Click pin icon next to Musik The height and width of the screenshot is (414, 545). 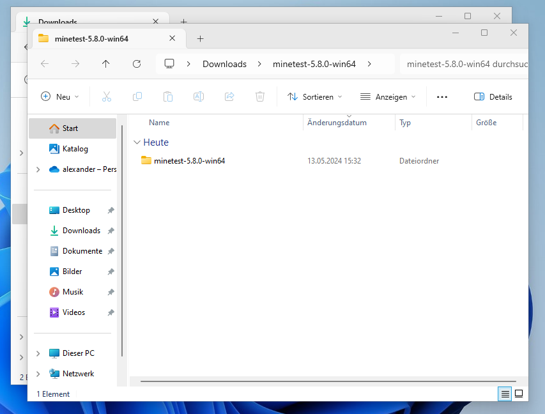click(111, 292)
